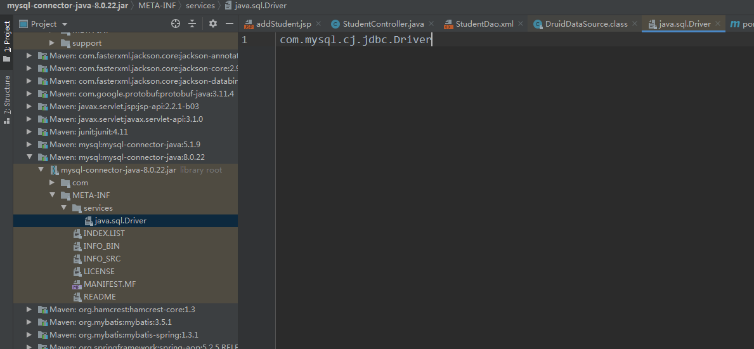Collapse the services folder

pyautogui.click(x=63, y=208)
